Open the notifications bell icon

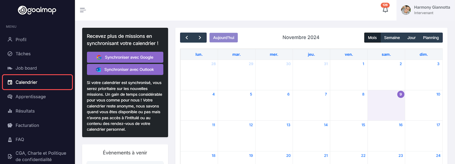pos(385,10)
